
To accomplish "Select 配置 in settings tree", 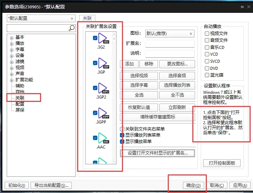I will tap(20, 104).
